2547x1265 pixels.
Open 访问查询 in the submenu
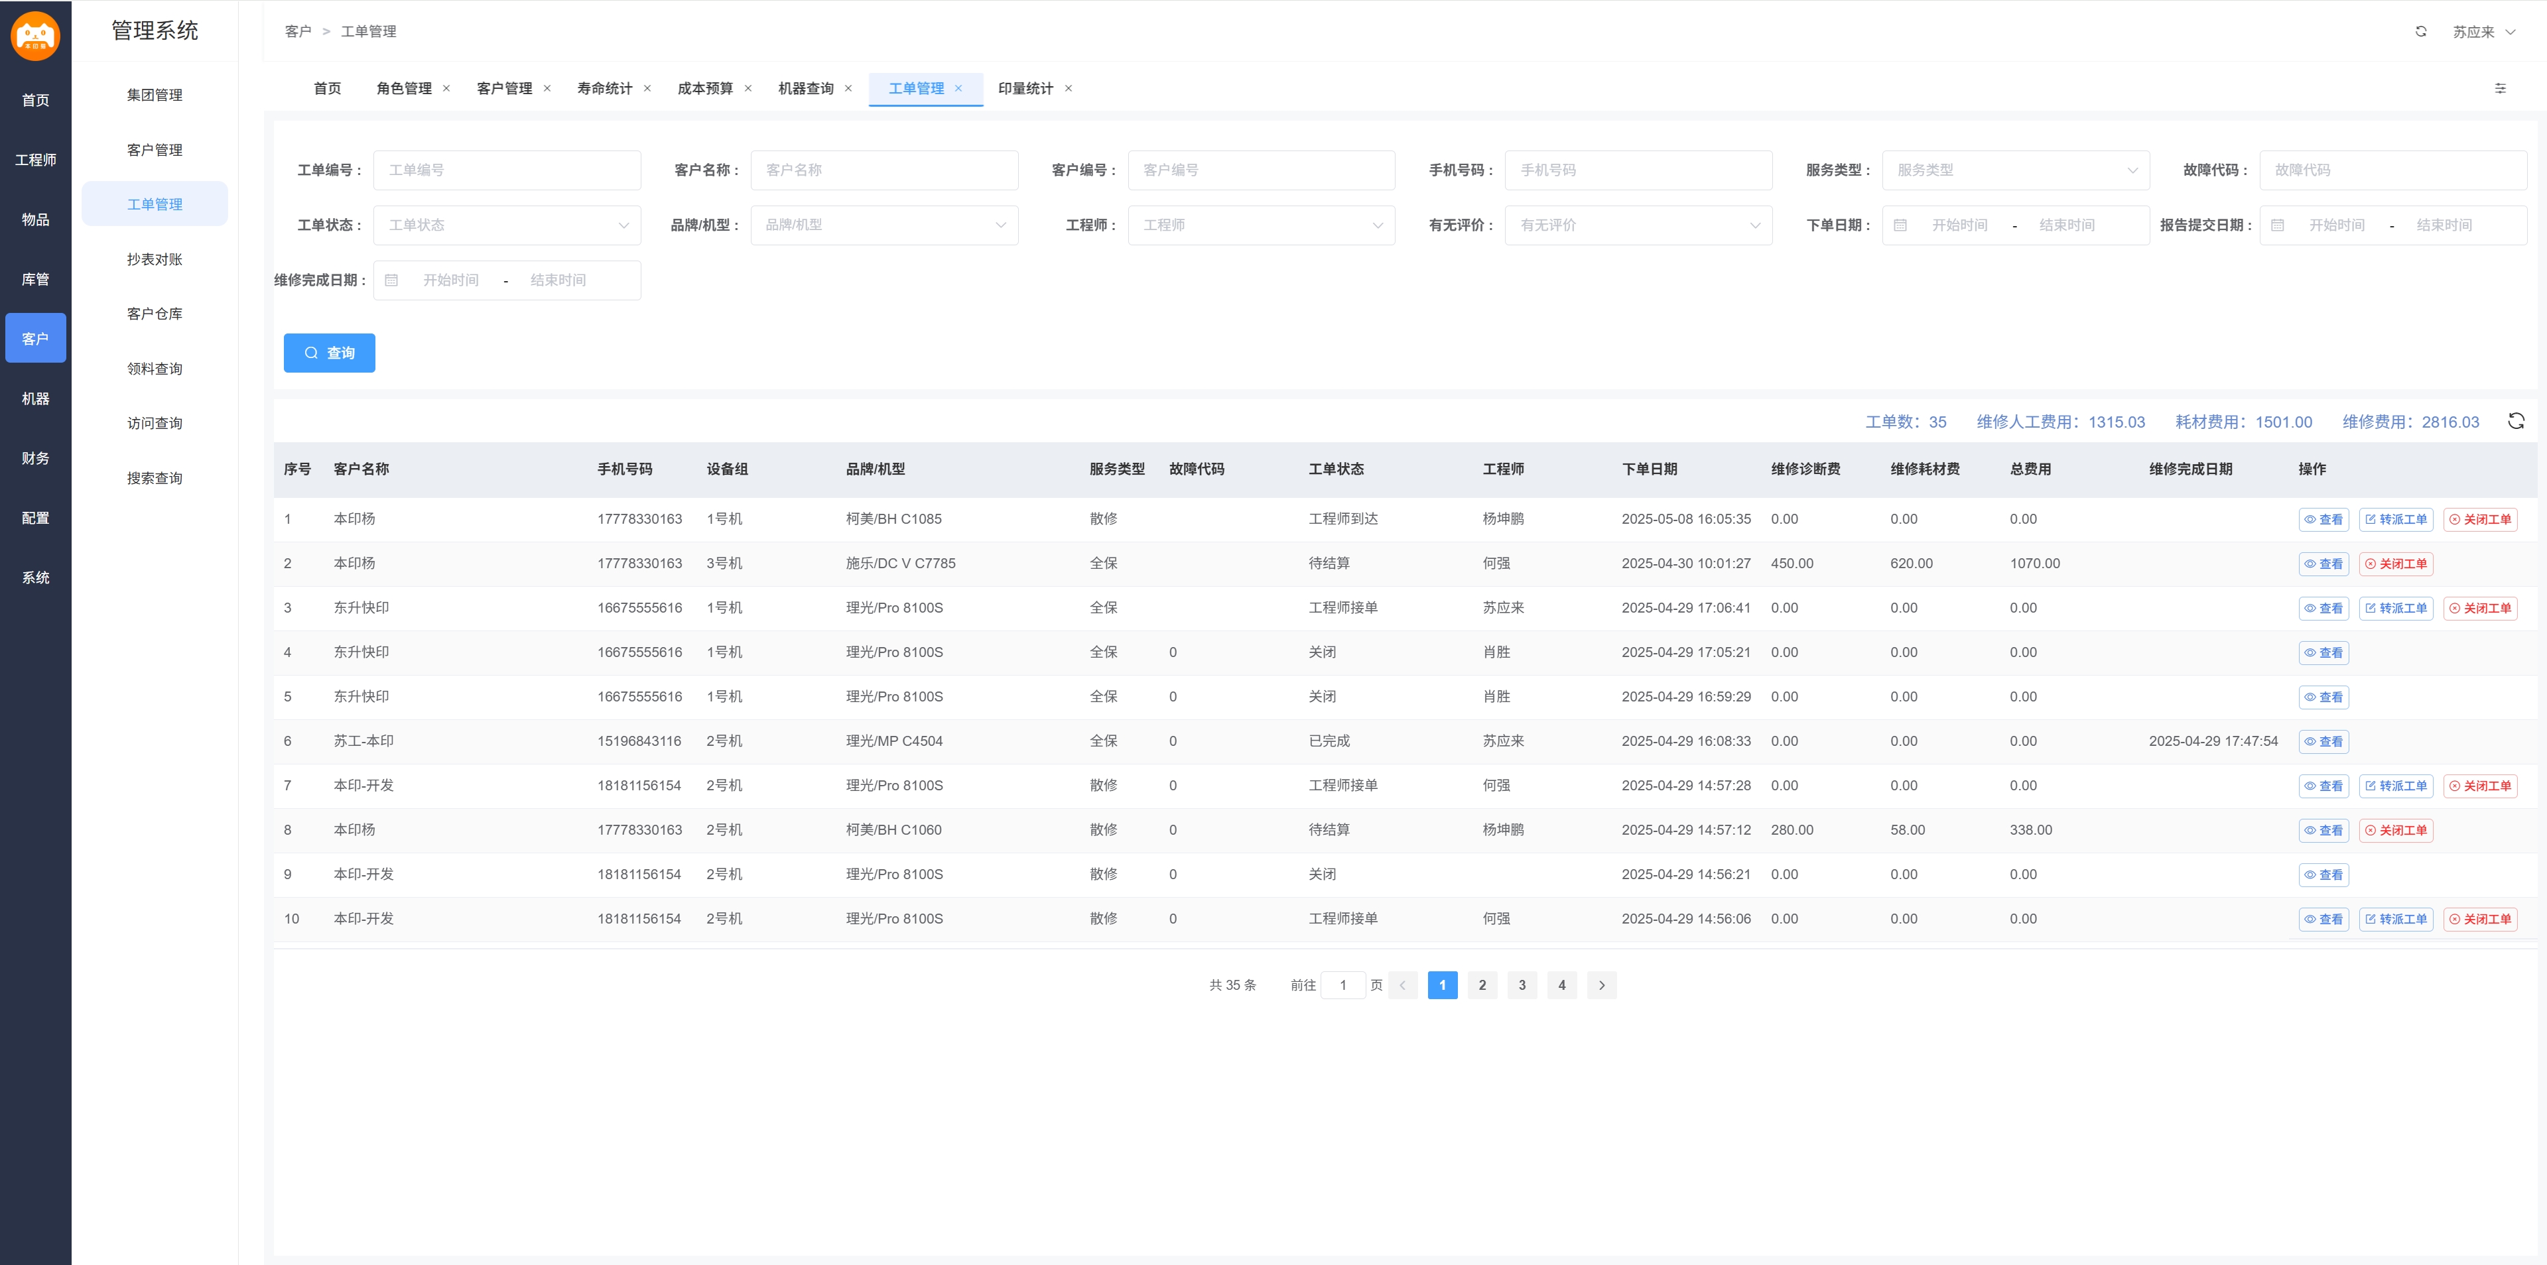click(155, 424)
